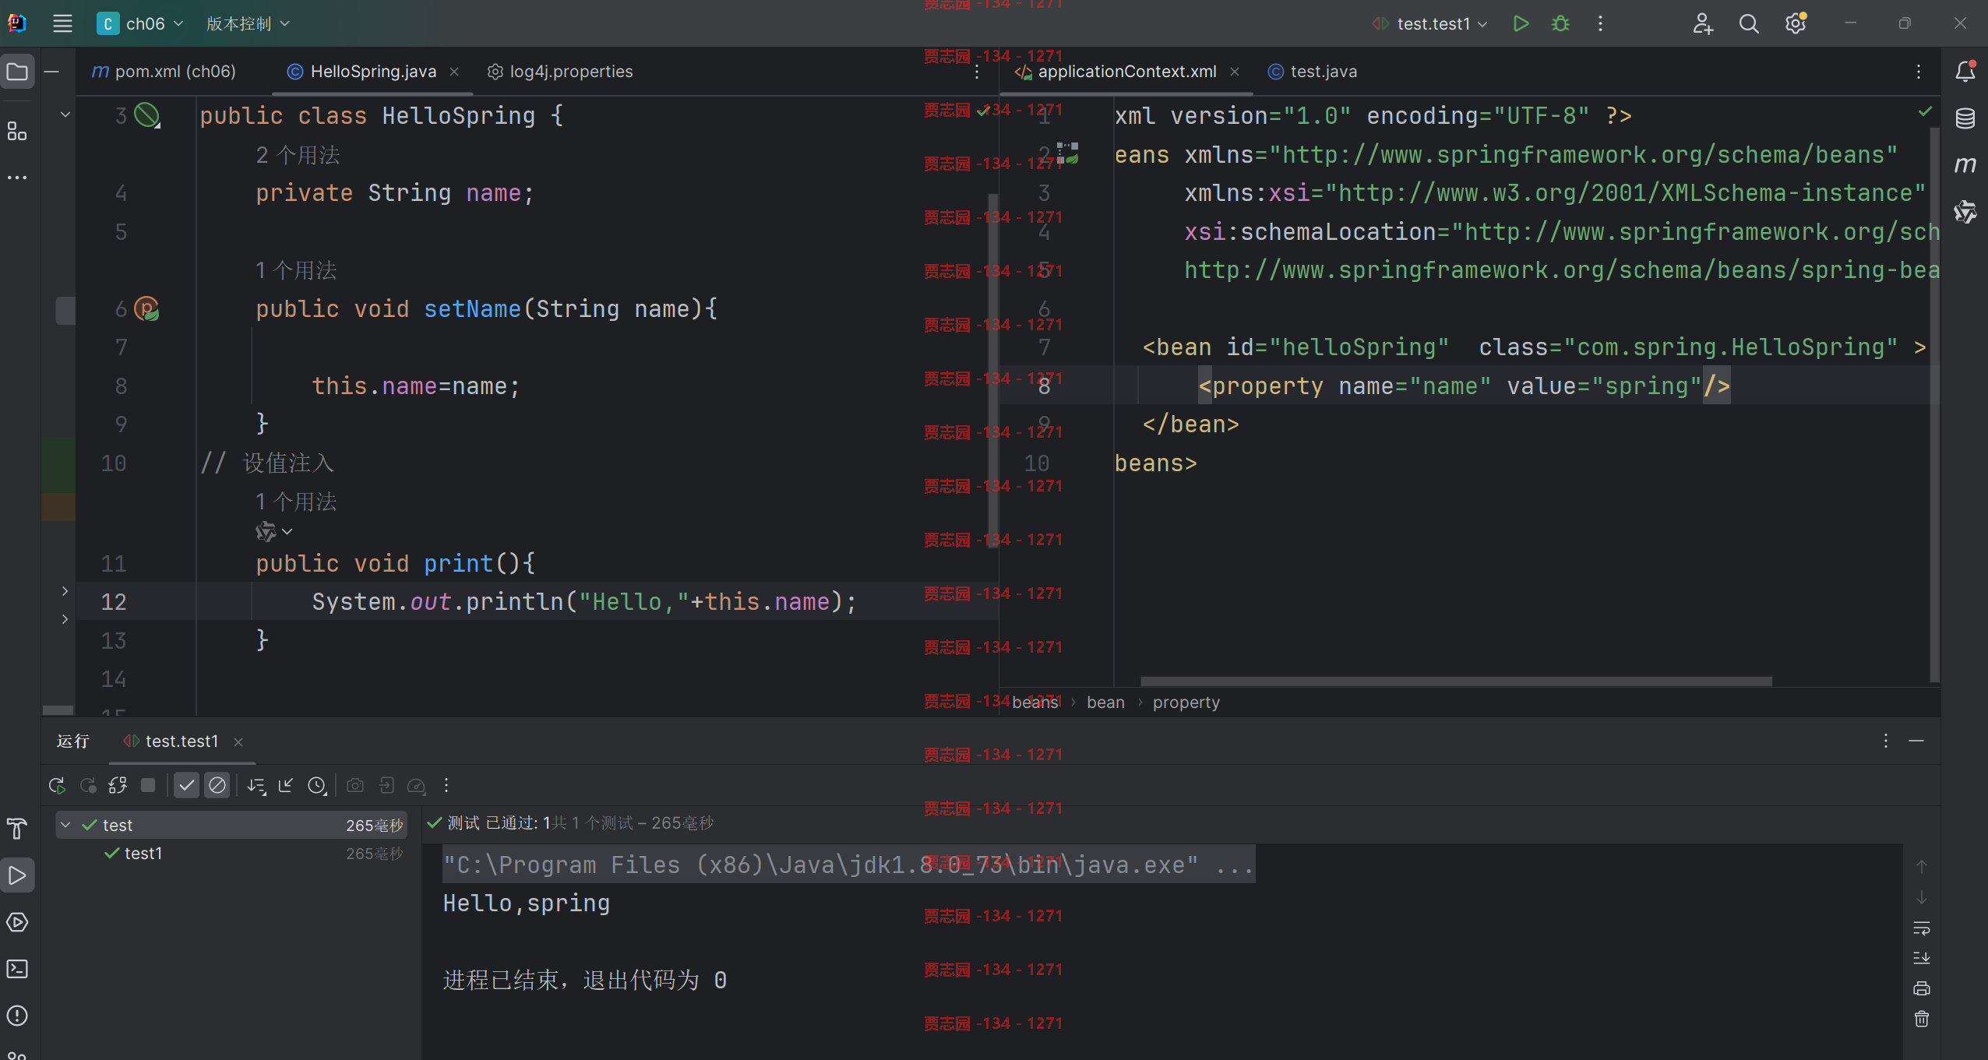
Task: Clear all console output trash icon
Action: (1922, 1019)
